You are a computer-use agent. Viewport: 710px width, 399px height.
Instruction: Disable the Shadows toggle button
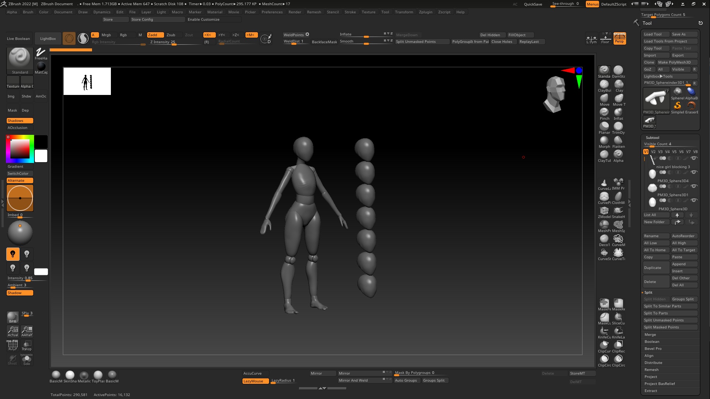20,121
